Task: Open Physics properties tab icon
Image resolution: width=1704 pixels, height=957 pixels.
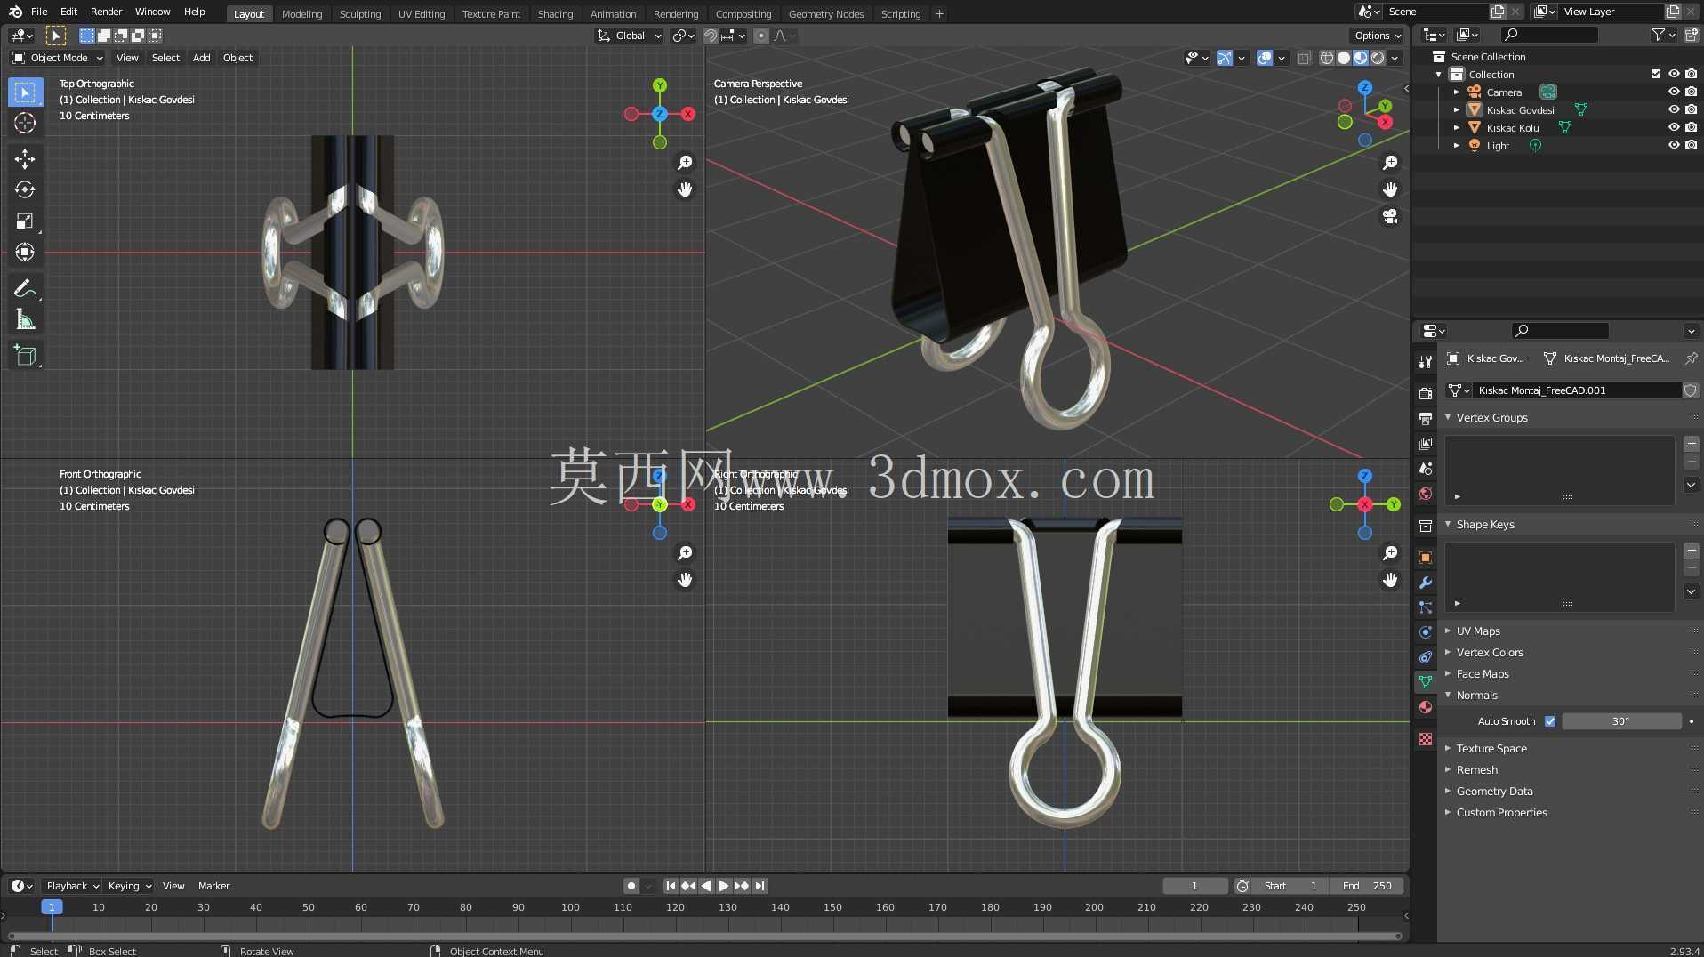Action: tap(1426, 632)
